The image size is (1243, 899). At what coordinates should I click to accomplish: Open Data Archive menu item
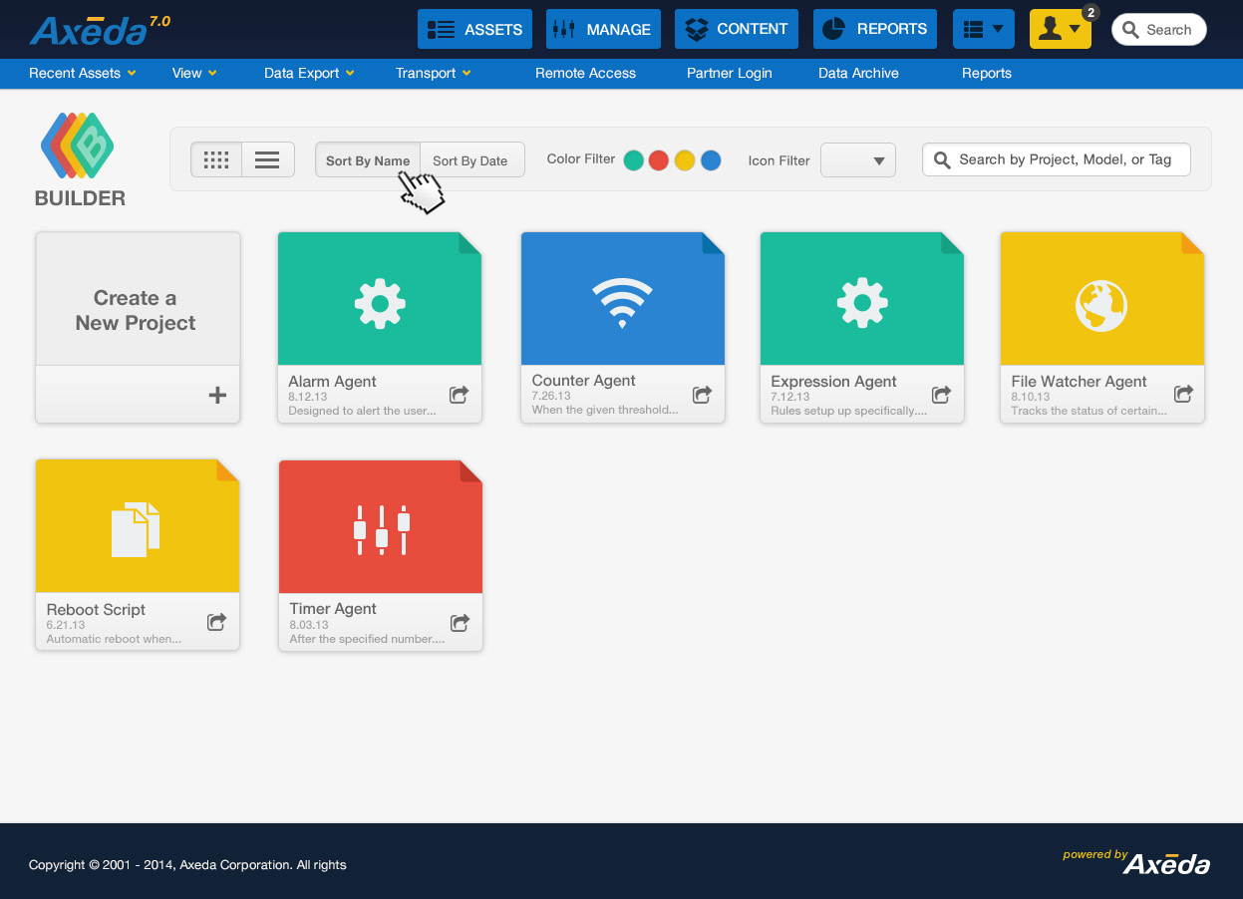pyautogui.click(x=858, y=73)
